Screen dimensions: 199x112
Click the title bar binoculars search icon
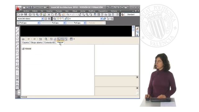pos(110,7)
